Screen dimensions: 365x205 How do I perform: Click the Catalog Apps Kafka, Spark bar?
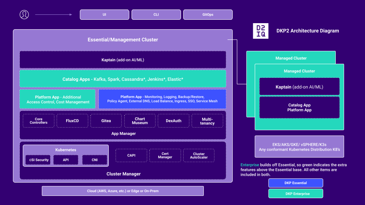click(x=123, y=79)
